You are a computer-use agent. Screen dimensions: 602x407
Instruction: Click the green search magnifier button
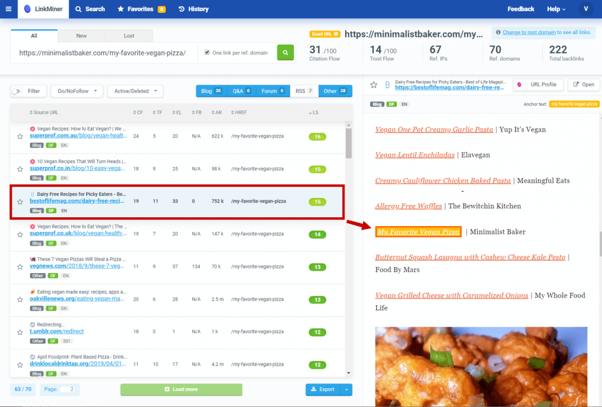tap(285, 52)
